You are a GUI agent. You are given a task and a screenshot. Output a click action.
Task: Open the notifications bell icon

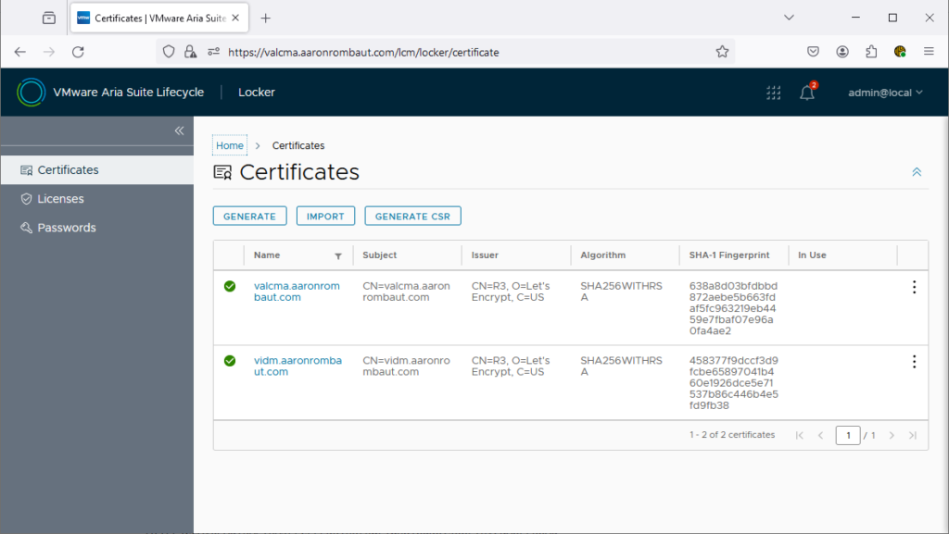pos(806,93)
